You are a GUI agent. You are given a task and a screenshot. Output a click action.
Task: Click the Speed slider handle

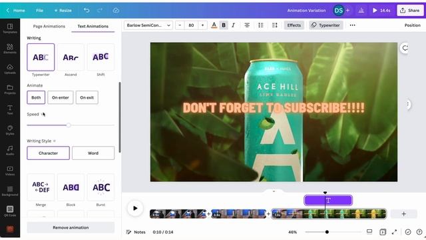(x=69, y=125)
